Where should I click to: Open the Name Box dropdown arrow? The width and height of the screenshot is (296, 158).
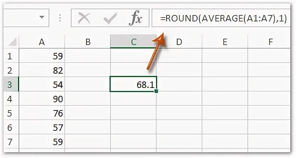click(x=42, y=17)
